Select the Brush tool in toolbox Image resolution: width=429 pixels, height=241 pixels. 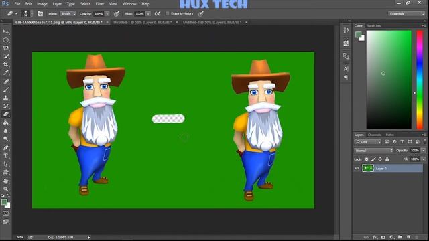(x=6, y=90)
